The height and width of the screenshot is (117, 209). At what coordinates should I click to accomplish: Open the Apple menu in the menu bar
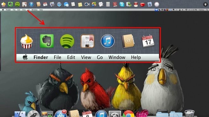(x=3, y=10)
